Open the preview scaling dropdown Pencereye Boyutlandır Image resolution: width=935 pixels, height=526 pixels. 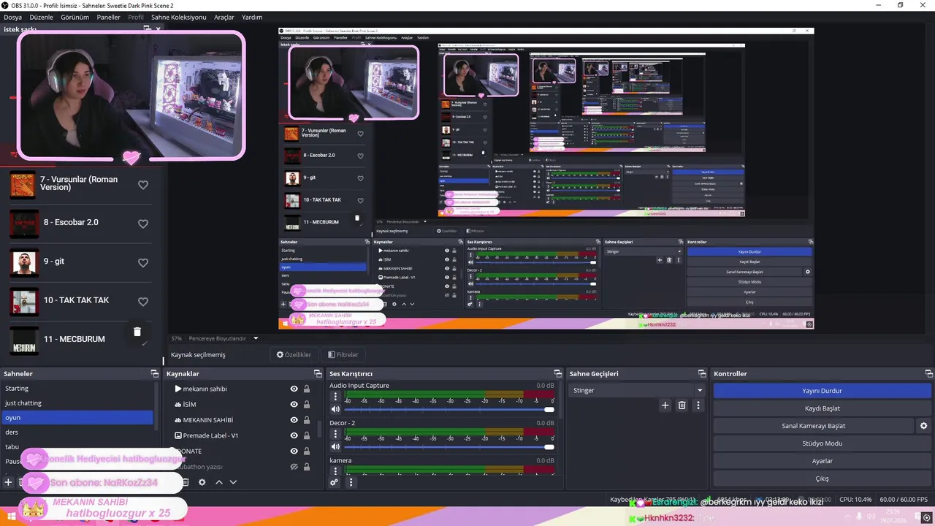255,338
